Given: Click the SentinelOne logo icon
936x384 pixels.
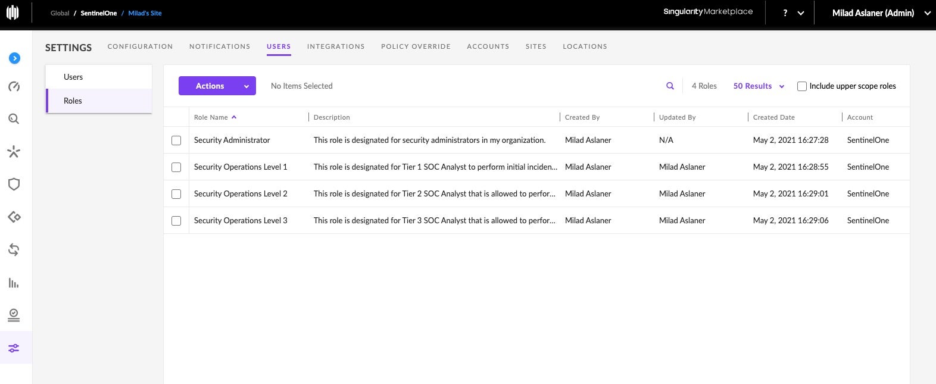Looking at the screenshot, I should pos(13,13).
